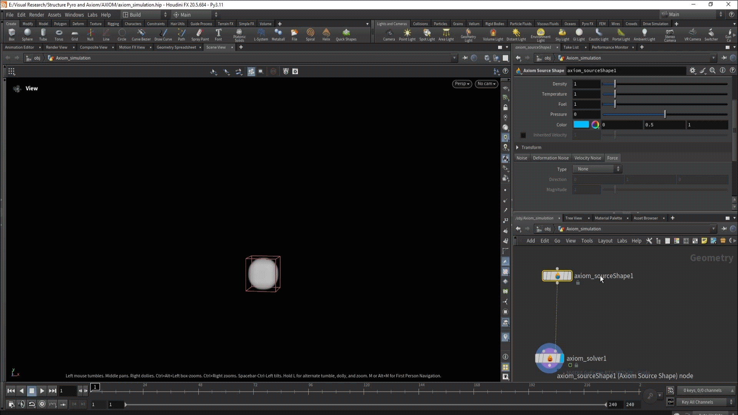Open the Force Type dropdown

[597, 169]
